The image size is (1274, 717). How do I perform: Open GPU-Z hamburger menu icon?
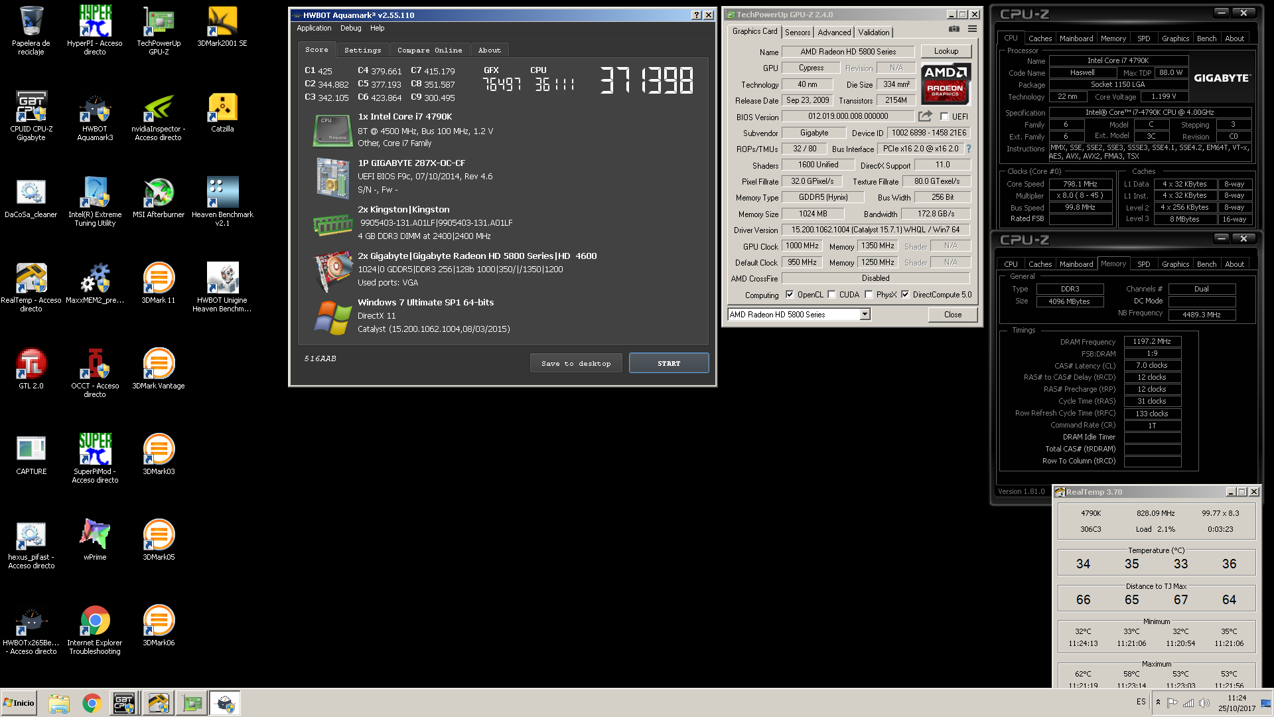(x=972, y=29)
